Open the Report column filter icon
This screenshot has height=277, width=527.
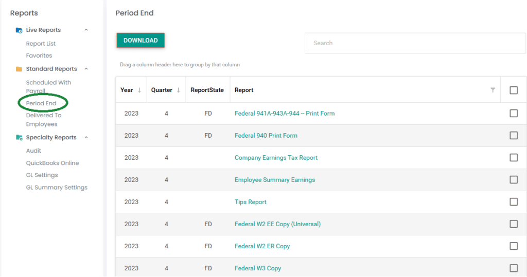pos(493,90)
